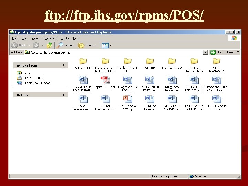Open My Documents in Other Places
Image resolution: width=248 pixels, height=186 pixels.
click(30, 78)
